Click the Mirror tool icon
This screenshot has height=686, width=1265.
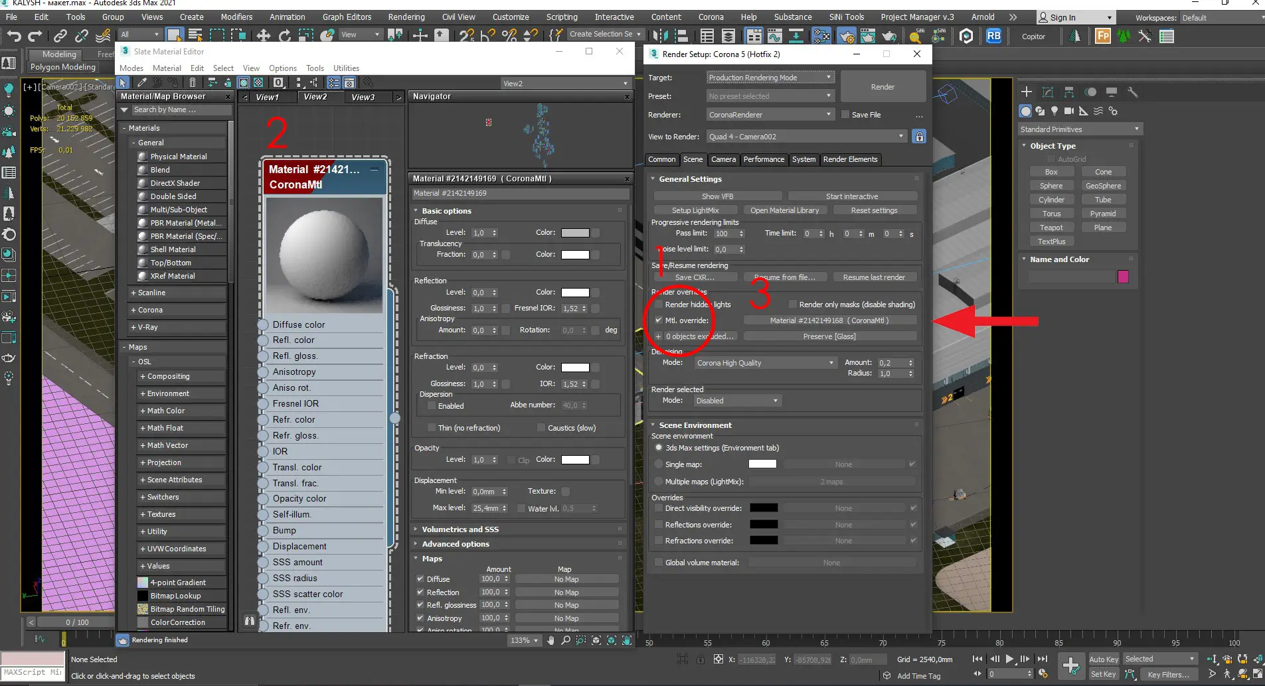coord(660,36)
